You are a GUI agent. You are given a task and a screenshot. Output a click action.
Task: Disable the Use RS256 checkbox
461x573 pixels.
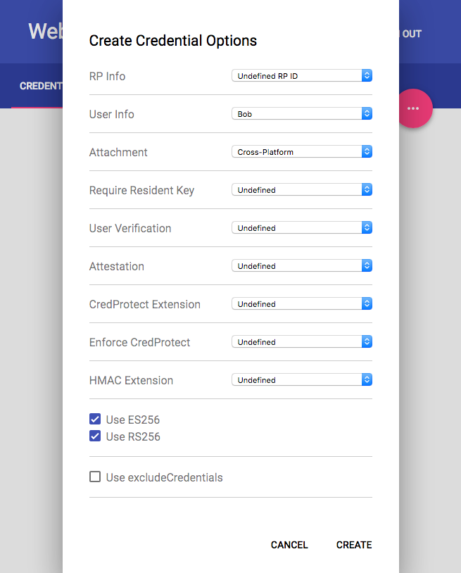[x=95, y=436]
